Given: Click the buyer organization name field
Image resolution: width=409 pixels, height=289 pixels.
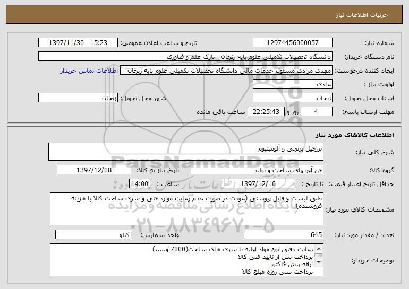Looking at the screenshot, I should tap(185, 56).
